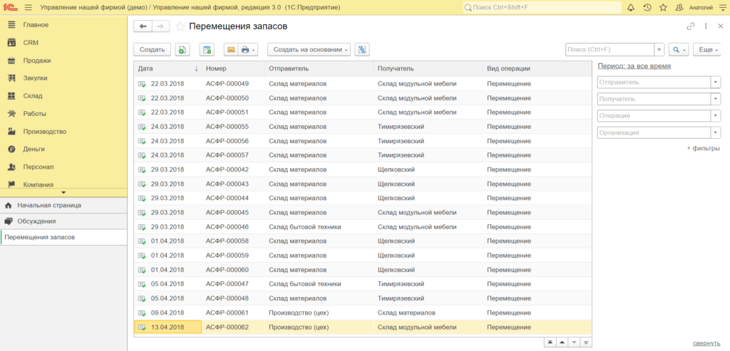Jump to first row of list
This screenshot has width=730, height=351.
tap(550, 342)
